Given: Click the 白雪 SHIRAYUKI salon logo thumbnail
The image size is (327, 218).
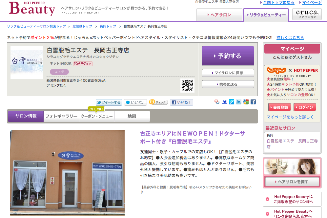Looking at the screenshot, I should pos(27,62).
